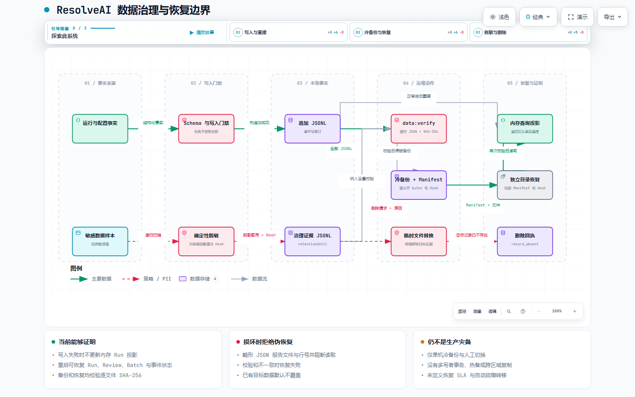
Task: Click the 100% zoom level readout
Action: 557,311
